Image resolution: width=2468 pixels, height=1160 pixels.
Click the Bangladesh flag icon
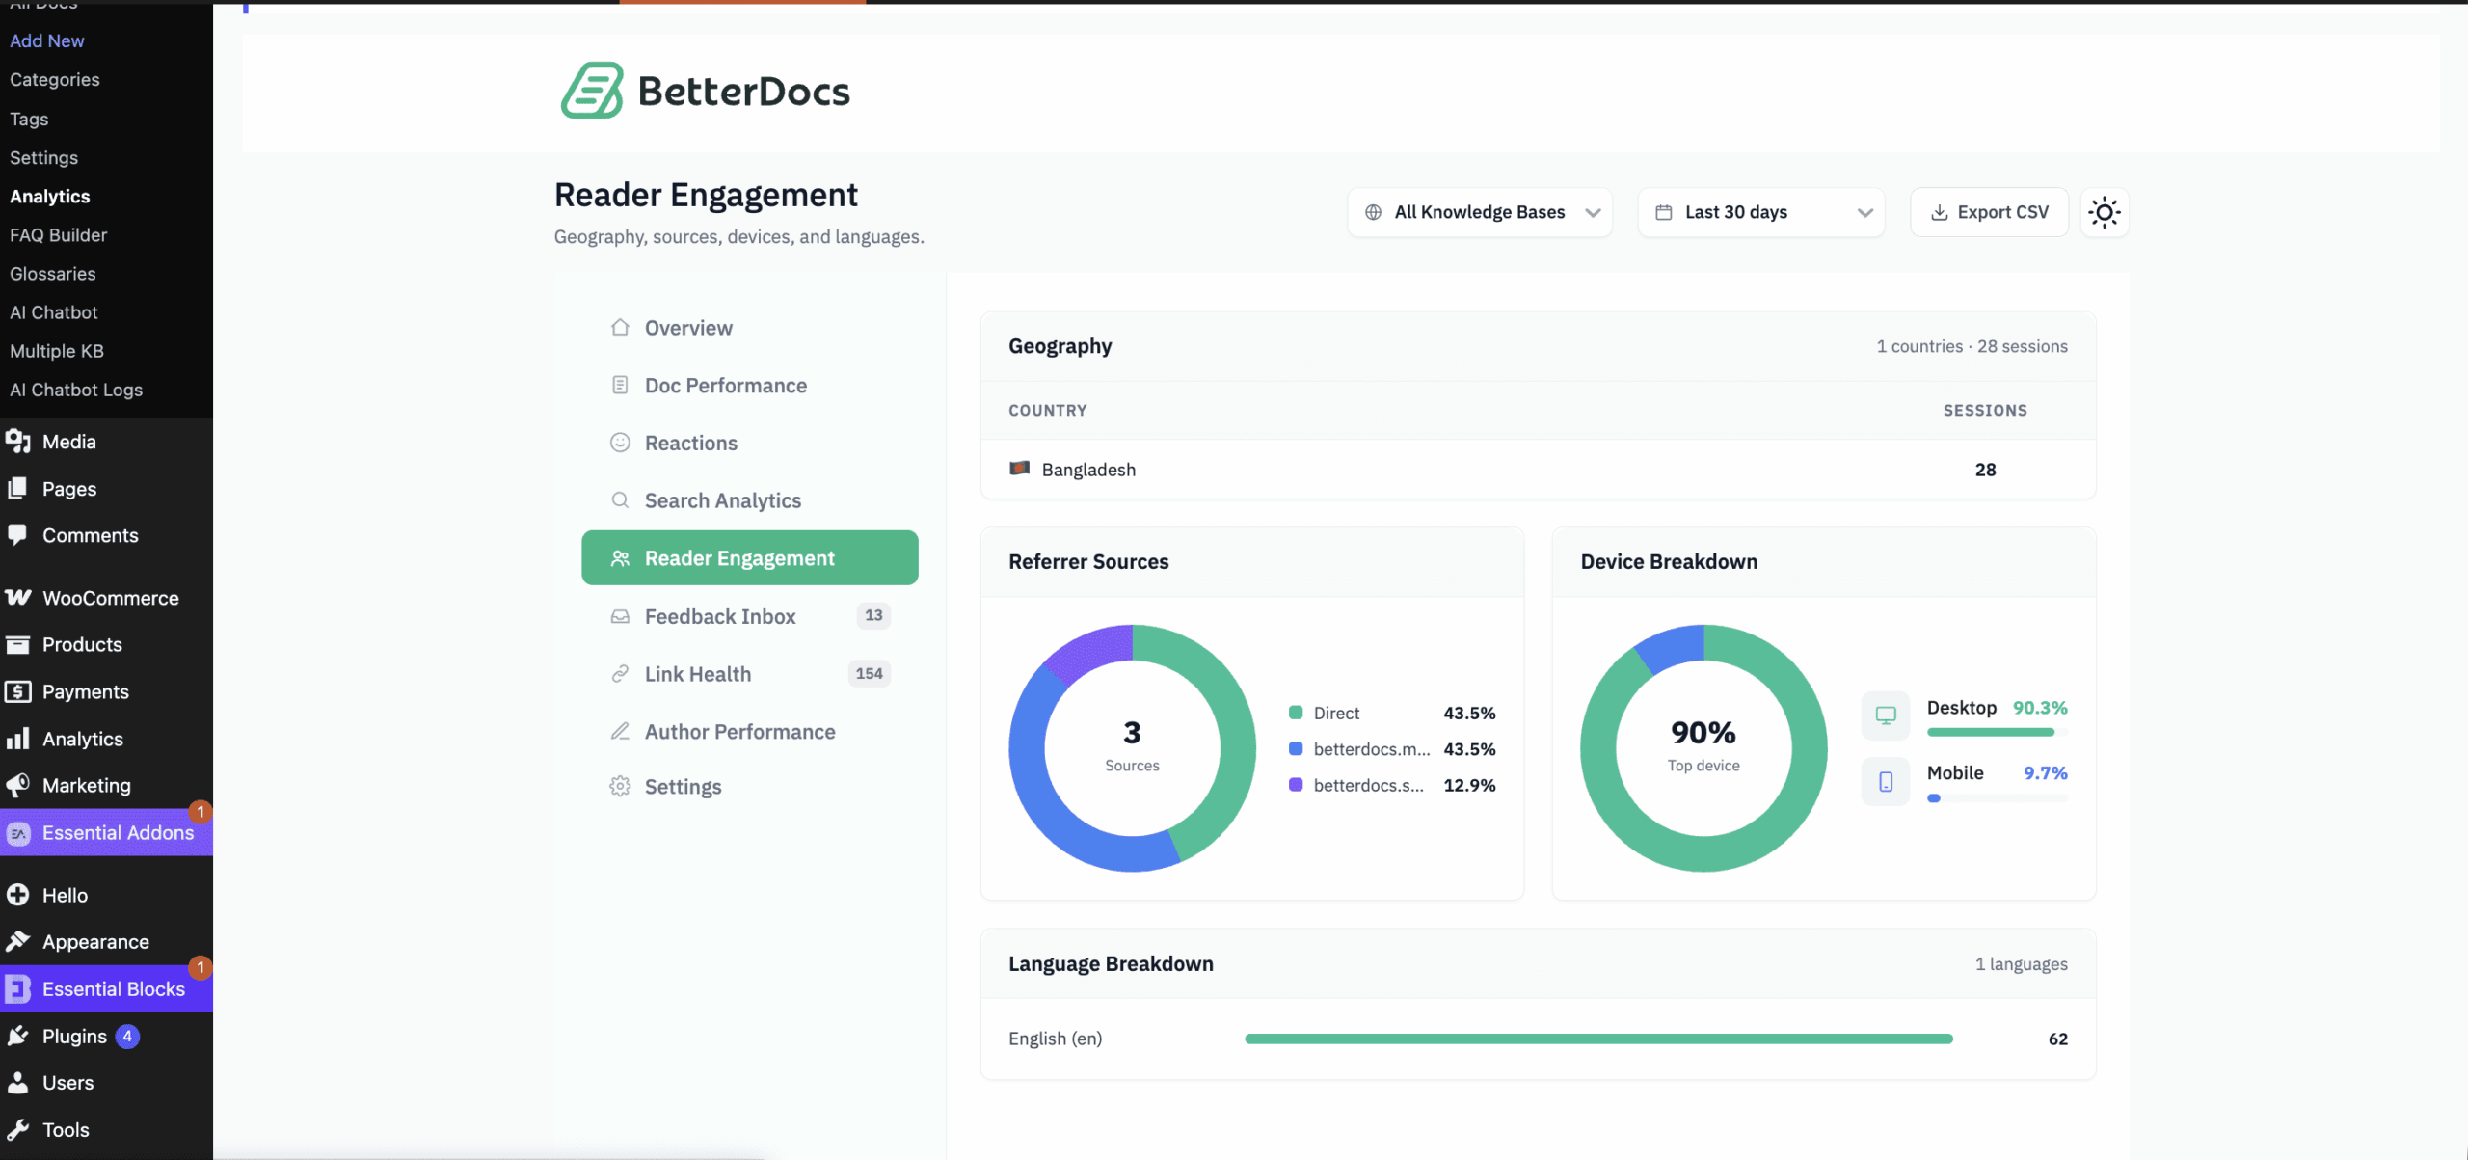[1019, 469]
